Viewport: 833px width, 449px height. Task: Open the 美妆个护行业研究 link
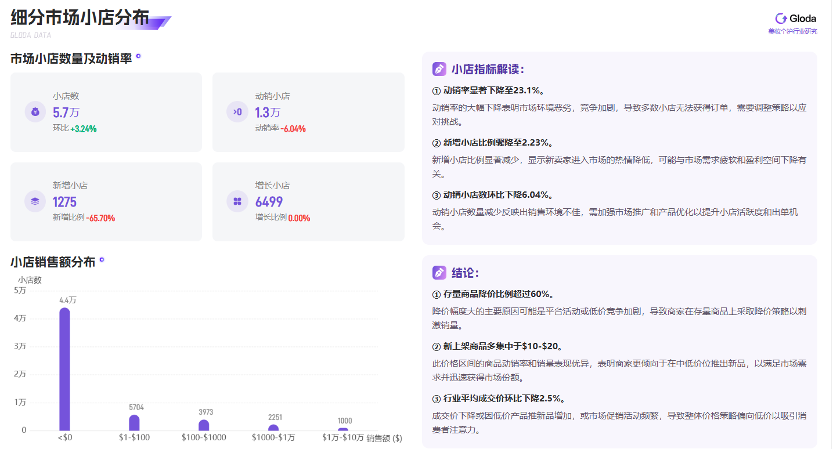(792, 31)
